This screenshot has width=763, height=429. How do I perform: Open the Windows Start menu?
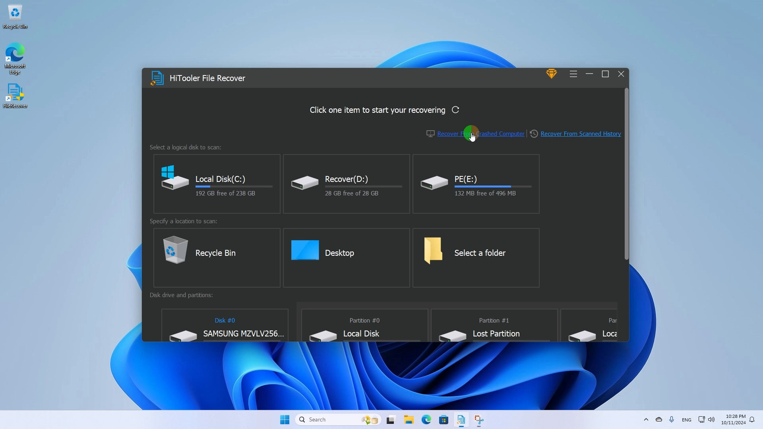pyautogui.click(x=285, y=419)
